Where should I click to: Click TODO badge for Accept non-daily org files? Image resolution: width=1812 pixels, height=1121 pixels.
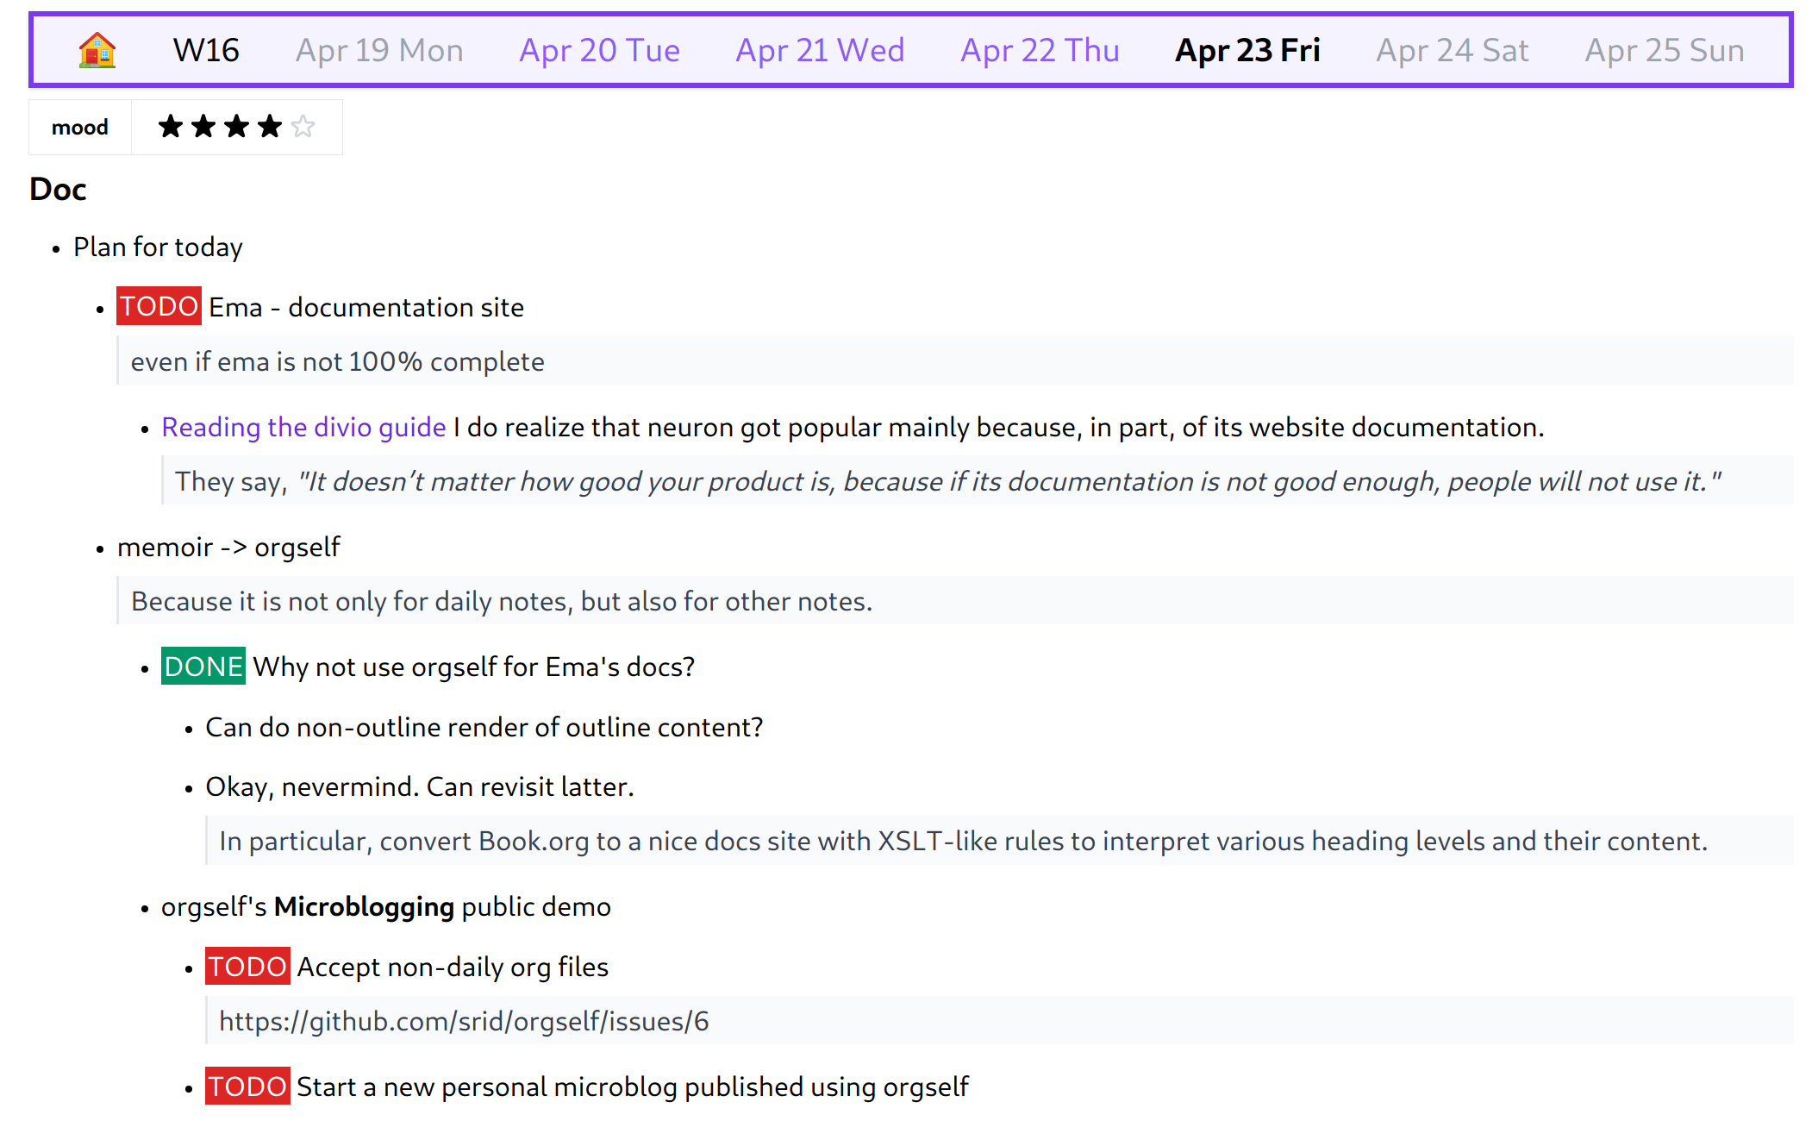[247, 967]
